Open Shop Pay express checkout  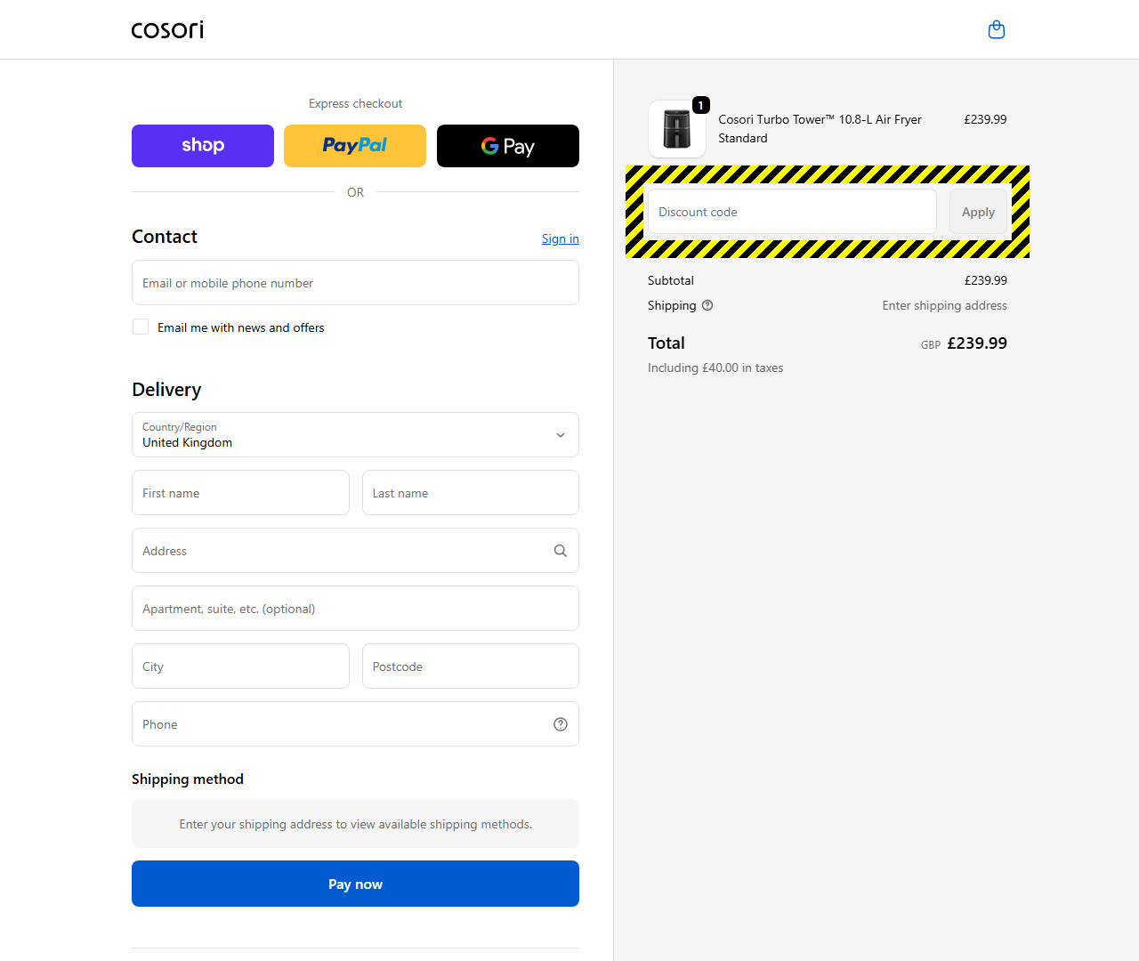(x=202, y=145)
